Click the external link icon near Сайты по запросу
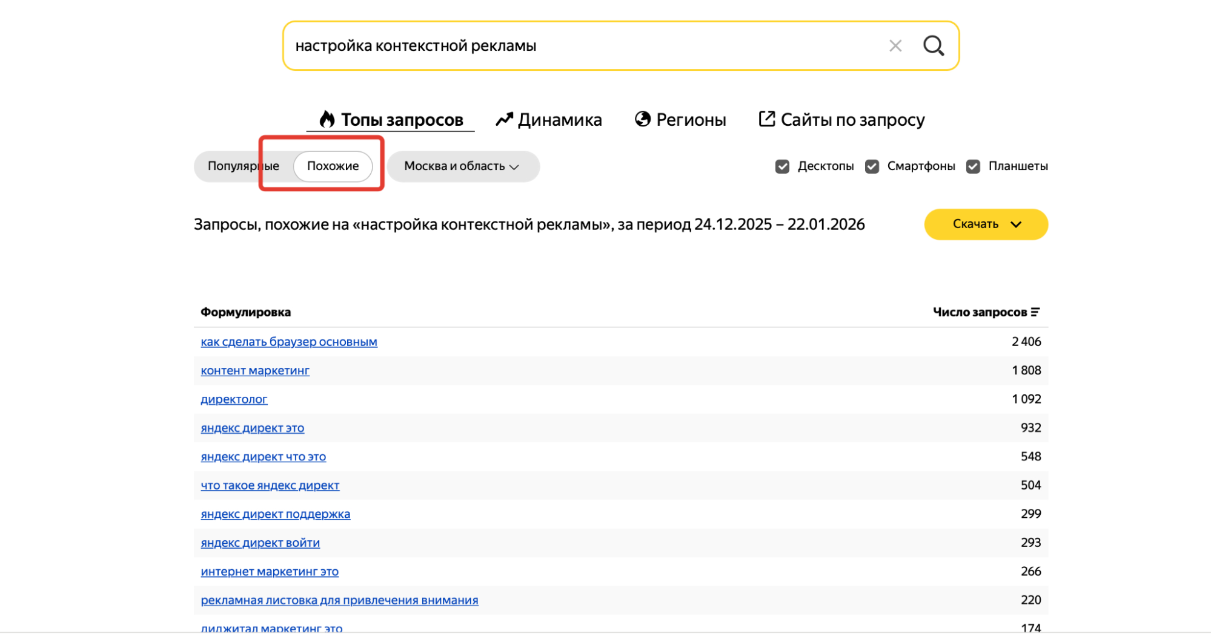The width and height of the screenshot is (1211, 634). tap(767, 119)
